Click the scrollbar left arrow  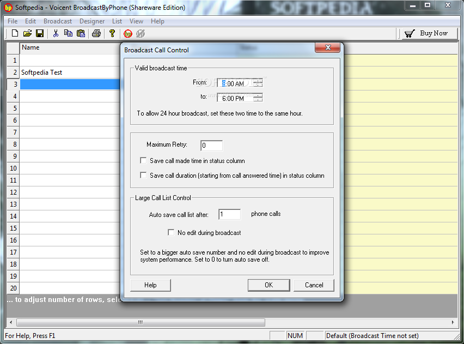click(11, 322)
